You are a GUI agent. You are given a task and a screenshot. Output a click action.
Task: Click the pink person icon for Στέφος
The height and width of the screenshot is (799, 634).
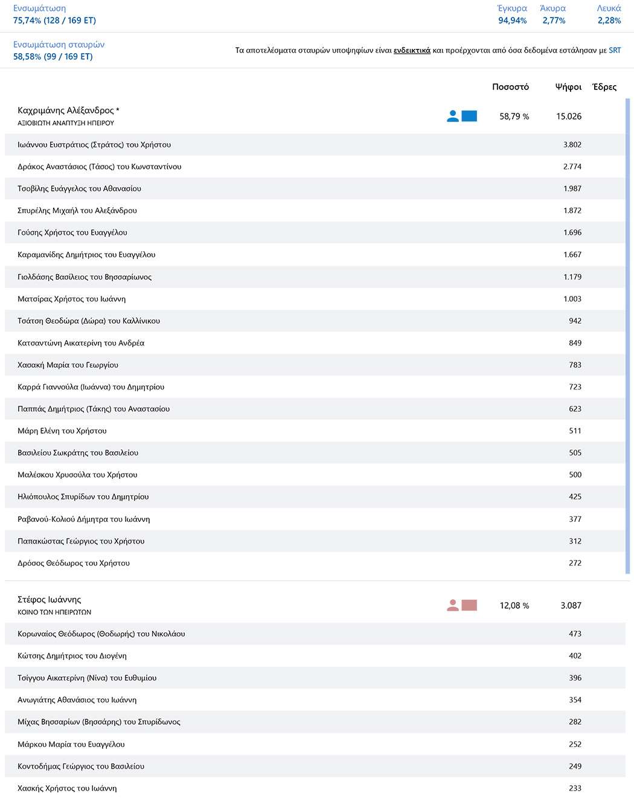click(x=453, y=605)
